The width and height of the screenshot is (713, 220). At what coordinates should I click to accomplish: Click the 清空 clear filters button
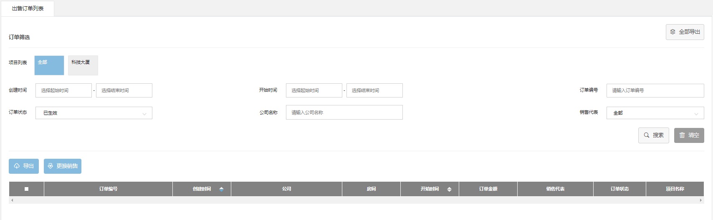click(x=689, y=135)
